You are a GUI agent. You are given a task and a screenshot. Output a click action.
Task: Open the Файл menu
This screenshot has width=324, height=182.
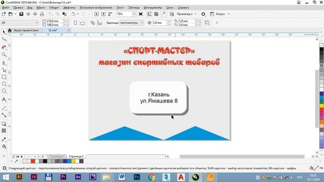(6, 8)
